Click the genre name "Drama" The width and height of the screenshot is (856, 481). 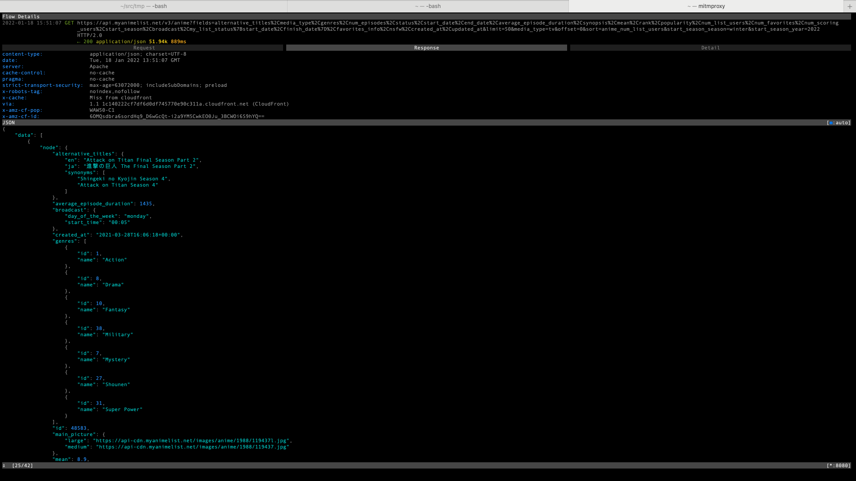(x=113, y=285)
